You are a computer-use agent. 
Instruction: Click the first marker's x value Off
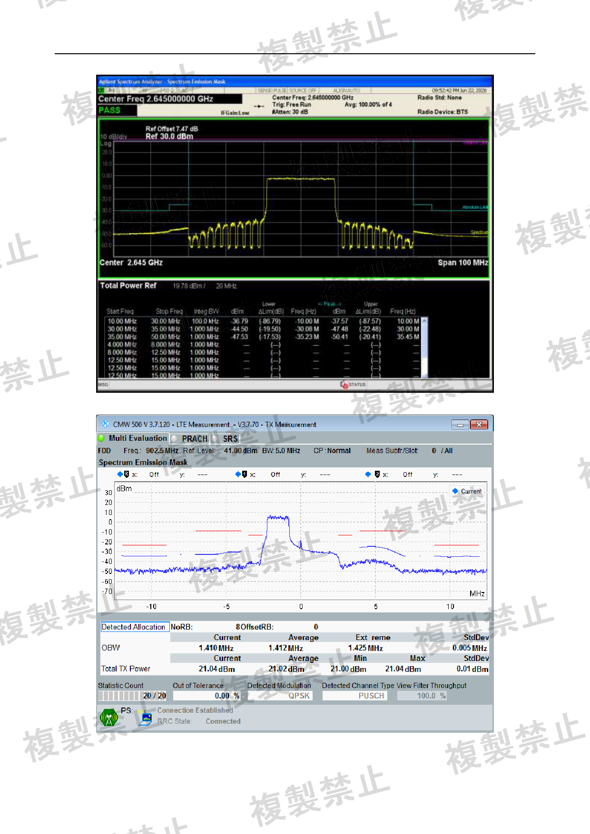click(x=154, y=475)
